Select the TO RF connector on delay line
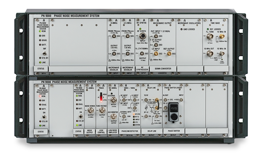This screenshot has height=159, width=262. 146,100
